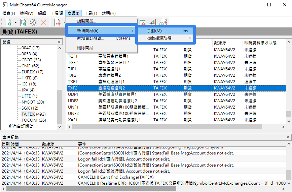Select the 0053 (4) tree node
292x192 pixels.
pos(29,54)
